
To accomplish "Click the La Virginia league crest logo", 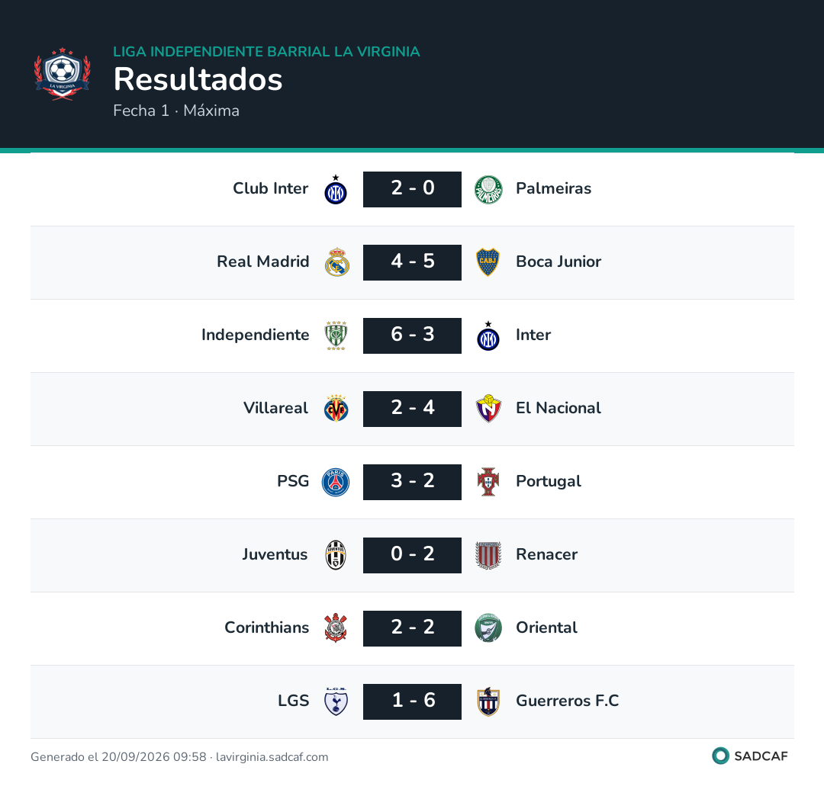I will tap(62, 74).
